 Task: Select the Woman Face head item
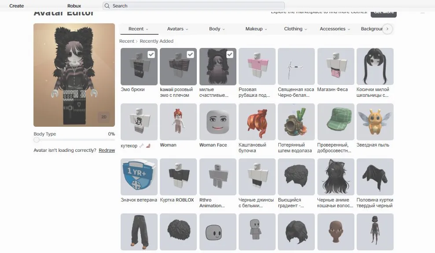(218, 122)
